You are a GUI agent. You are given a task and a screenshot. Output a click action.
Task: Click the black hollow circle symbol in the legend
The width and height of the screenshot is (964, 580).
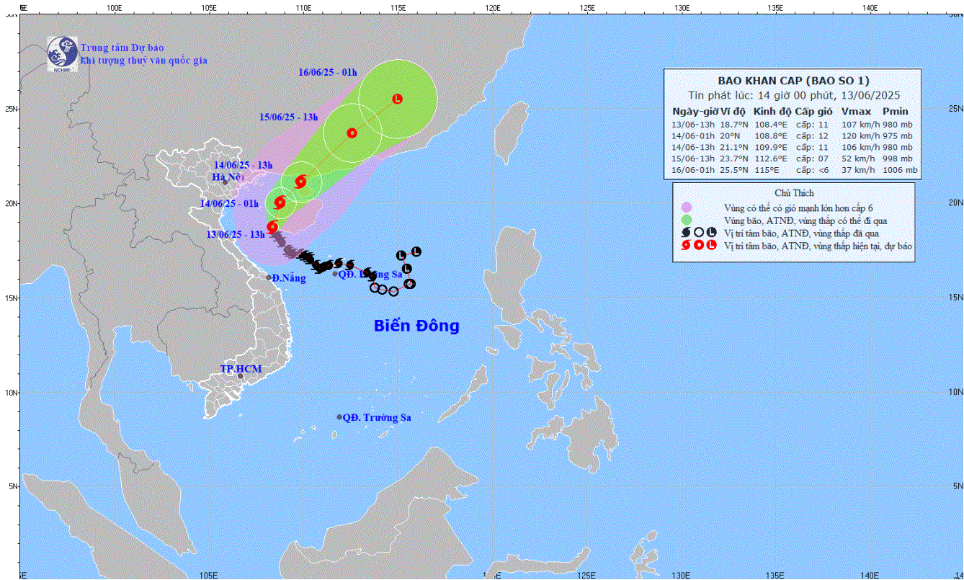[698, 233]
